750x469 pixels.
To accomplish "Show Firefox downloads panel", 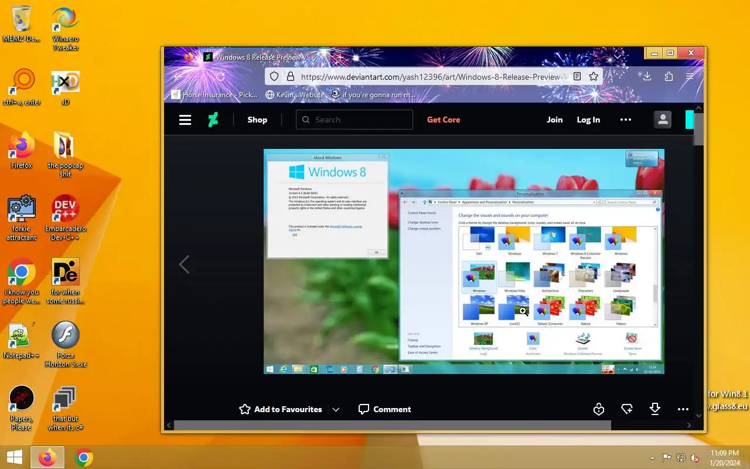I will click(x=647, y=77).
